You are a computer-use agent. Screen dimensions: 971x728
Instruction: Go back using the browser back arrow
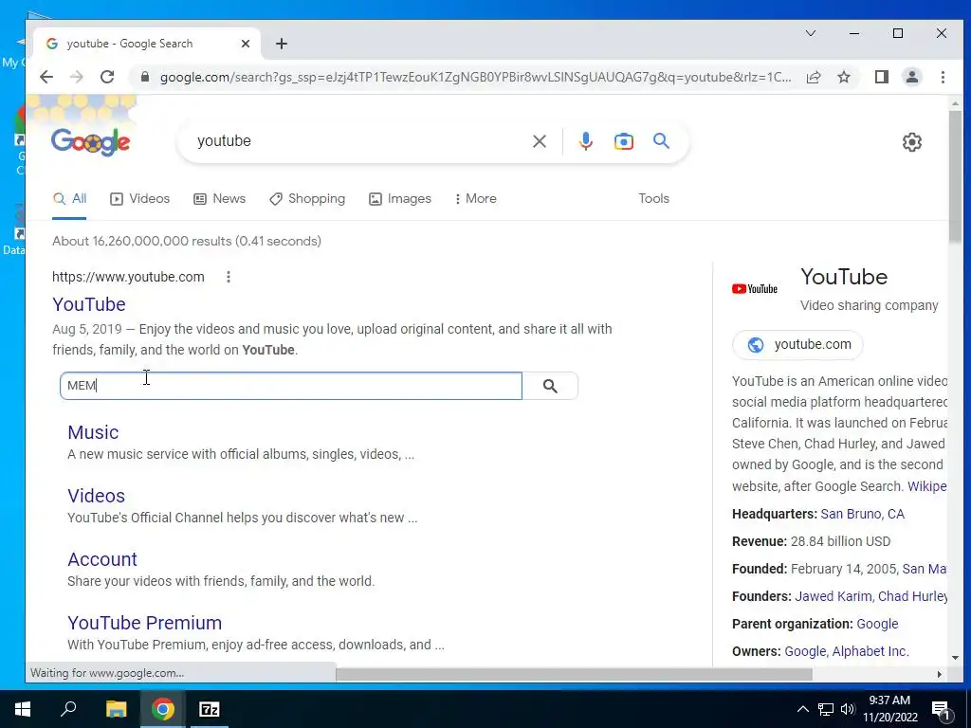tap(46, 77)
